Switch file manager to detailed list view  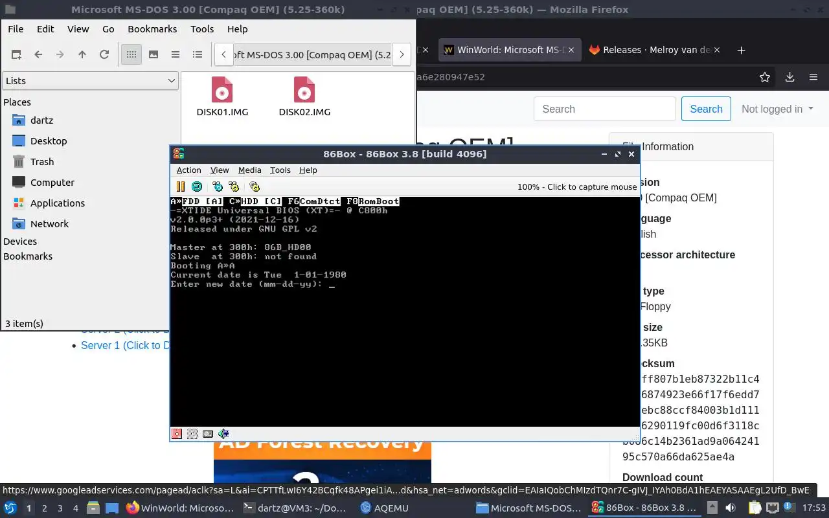click(198, 55)
